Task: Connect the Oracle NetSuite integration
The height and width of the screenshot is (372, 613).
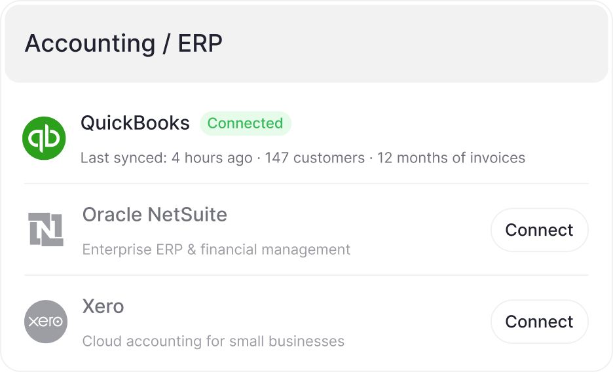Action: [539, 230]
